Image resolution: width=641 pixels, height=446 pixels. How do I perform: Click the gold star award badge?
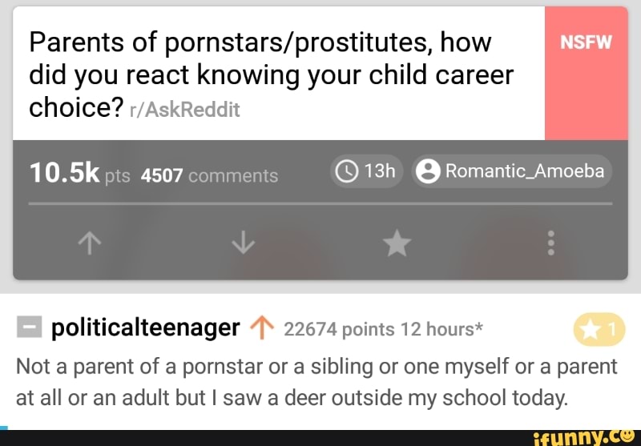pos(599,328)
